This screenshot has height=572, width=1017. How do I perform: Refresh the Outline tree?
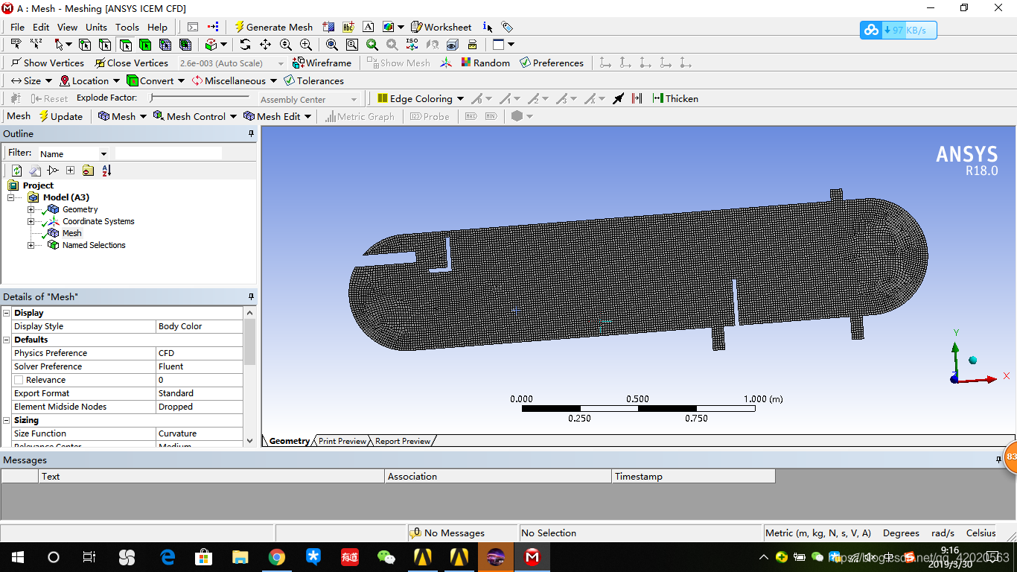coord(16,171)
